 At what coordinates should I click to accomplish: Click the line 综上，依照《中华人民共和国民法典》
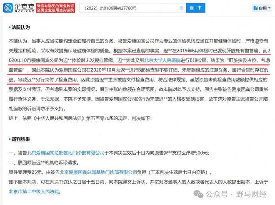(80, 119)
